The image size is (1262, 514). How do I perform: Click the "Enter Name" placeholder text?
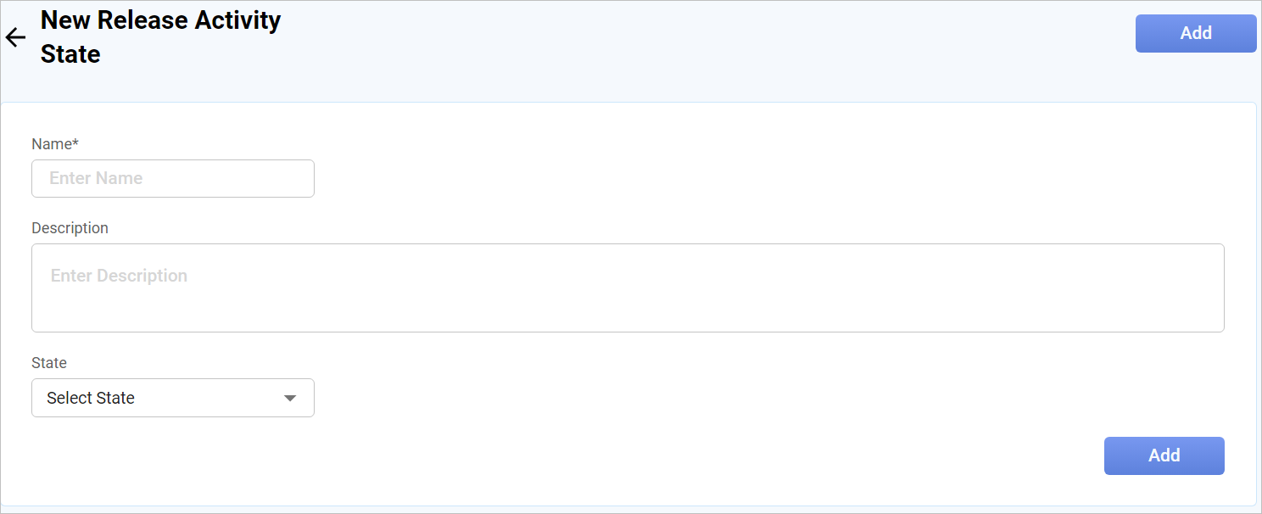96,179
